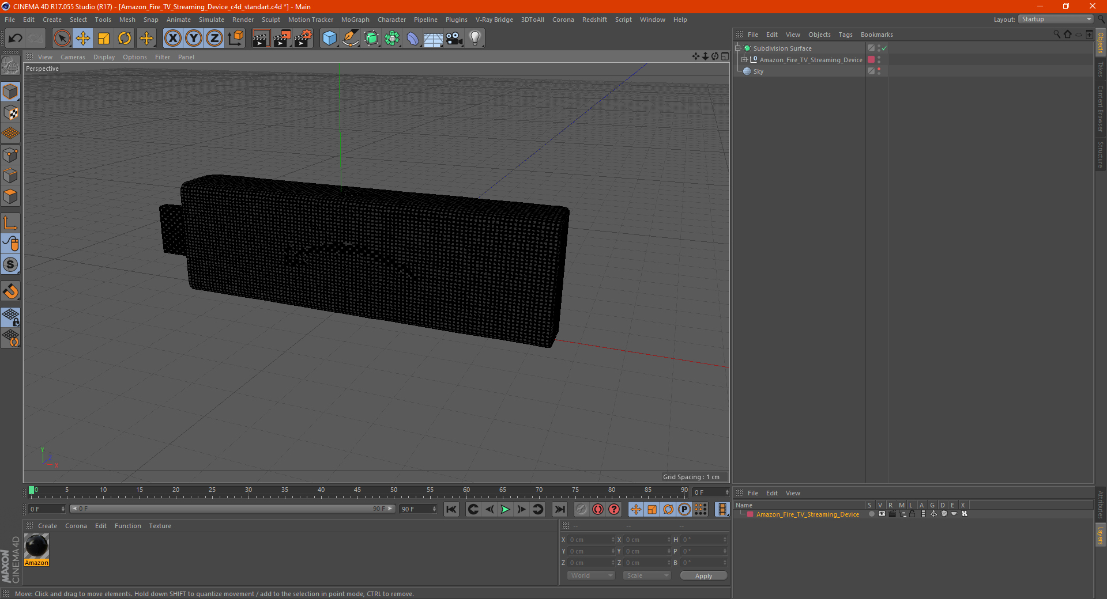Image resolution: width=1107 pixels, height=599 pixels.
Task: Open the Array modeling objects
Action: (x=392, y=39)
